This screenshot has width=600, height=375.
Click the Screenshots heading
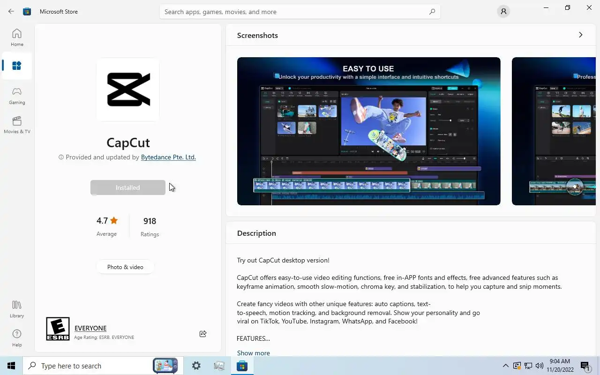click(257, 35)
